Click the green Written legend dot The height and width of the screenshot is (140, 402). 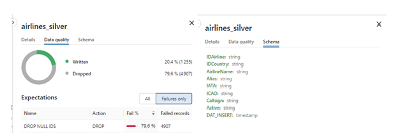pyautogui.click(x=67, y=62)
